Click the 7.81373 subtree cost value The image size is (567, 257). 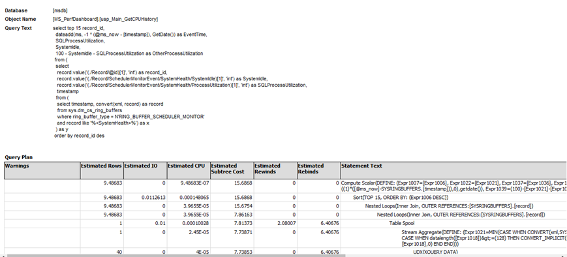(243, 223)
